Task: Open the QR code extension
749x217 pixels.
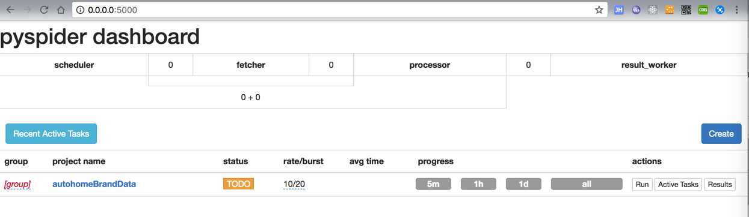Action: pos(686,10)
